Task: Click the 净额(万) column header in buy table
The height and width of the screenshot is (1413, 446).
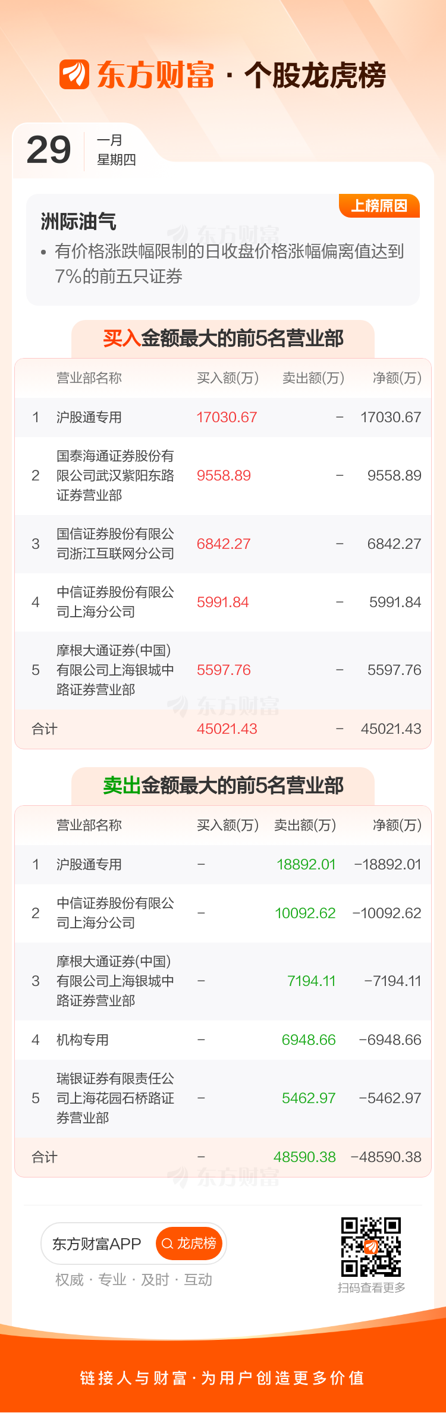Action: coord(397,378)
